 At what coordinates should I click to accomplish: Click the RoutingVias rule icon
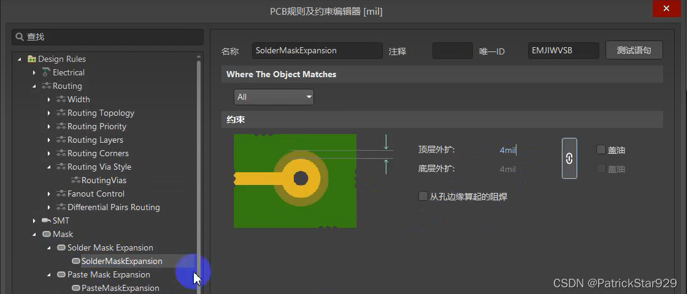(x=75, y=180)
